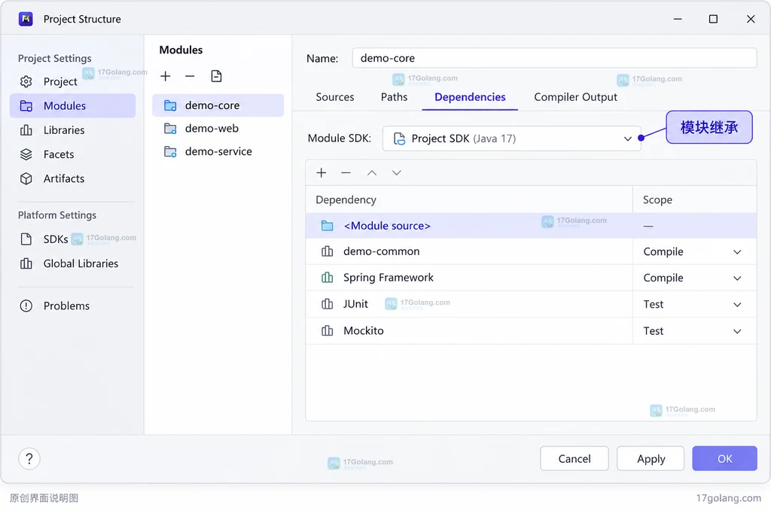
Task: Open scope dropdown for demo-common
Action: [737, 252]
